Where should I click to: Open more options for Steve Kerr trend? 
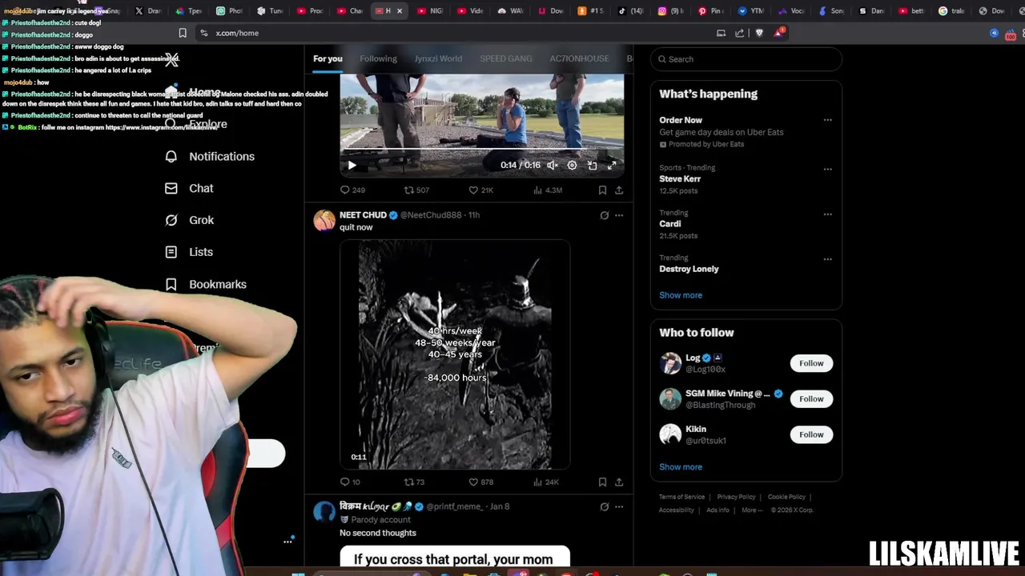(x=827, y=169)
